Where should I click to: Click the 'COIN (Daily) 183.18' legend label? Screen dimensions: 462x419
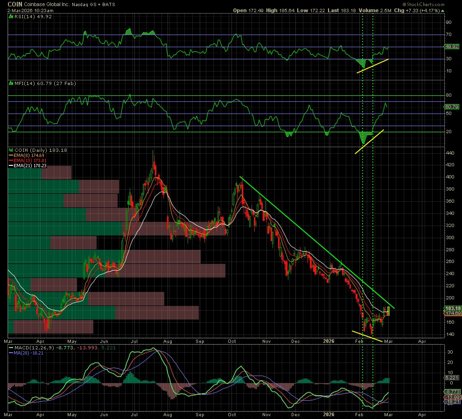(41, 150)
